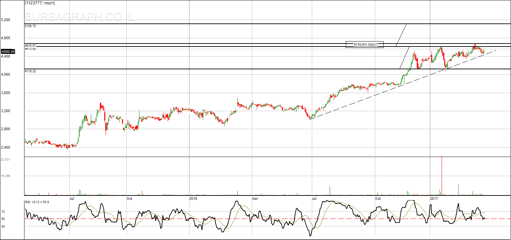511x240 pixels.
Task: Click the 5108.75 resistance level label
Action: tap(31, 26)
